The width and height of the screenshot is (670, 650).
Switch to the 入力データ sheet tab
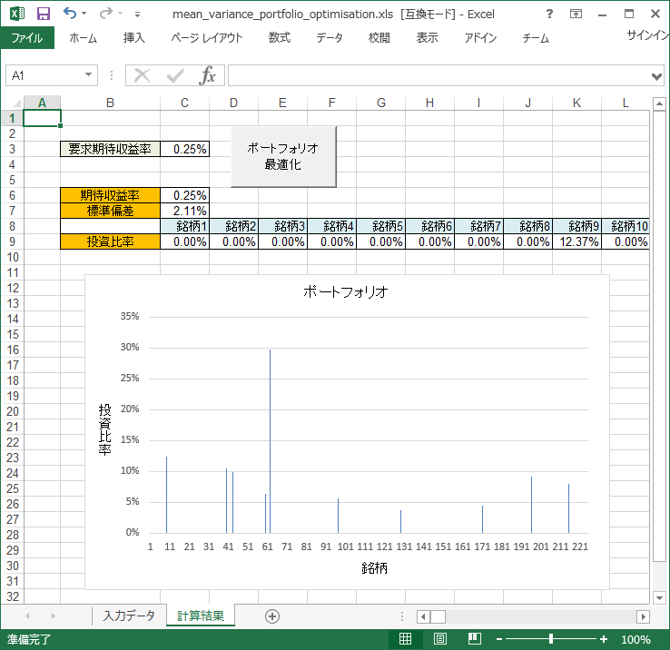(129, 616)
